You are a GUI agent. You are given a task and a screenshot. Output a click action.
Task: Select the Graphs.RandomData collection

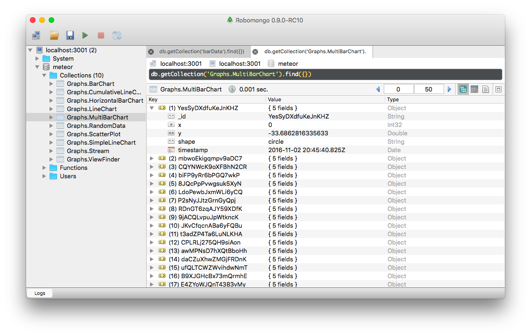(96, 126)
